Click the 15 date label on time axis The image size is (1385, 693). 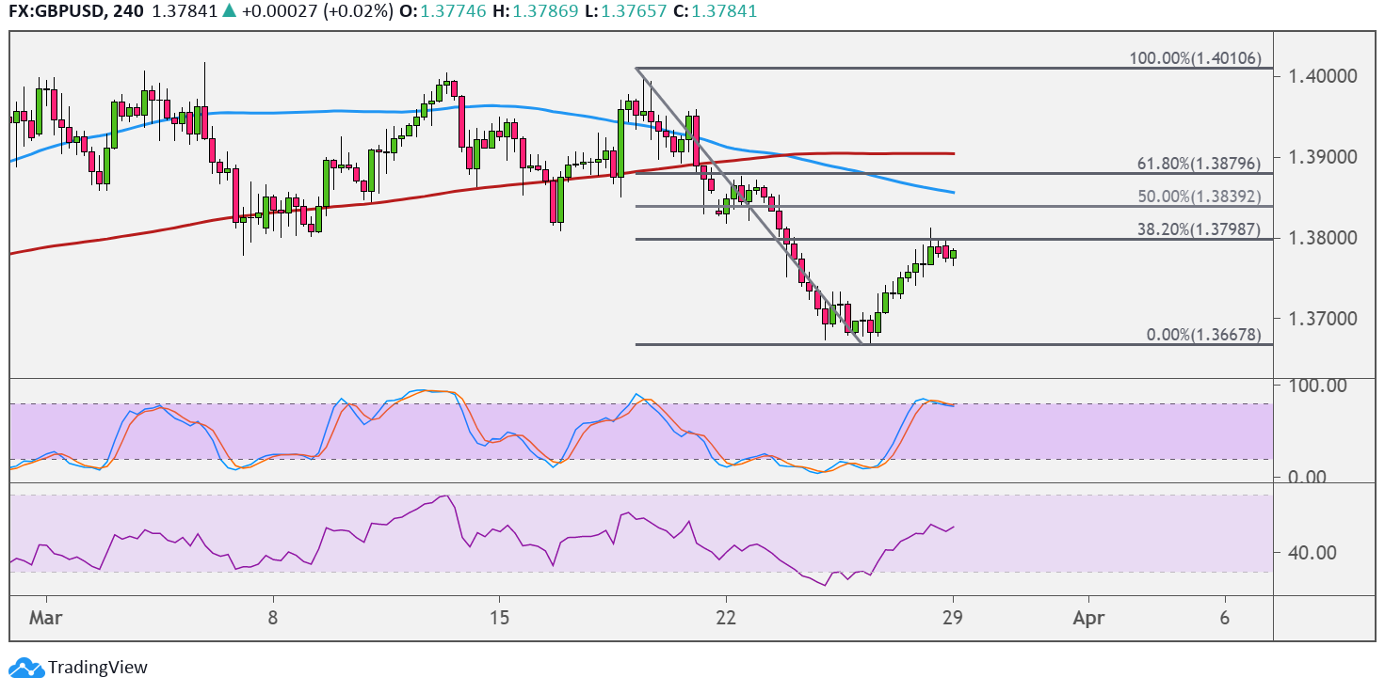499,618
